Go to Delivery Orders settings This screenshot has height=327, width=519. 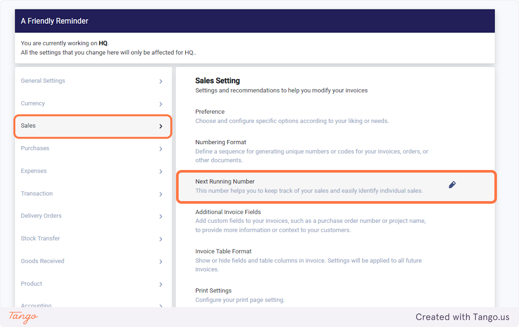pyautogui.click(x=93, y=216)
